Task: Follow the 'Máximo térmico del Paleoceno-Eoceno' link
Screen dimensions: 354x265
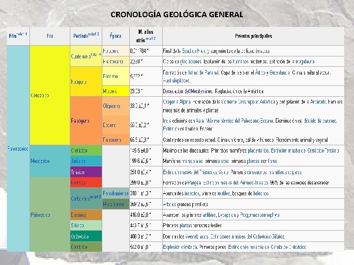Action: pyautogui.click(x=239, y=121)
